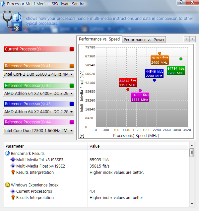The image size is (199, 211).
Task: Click the 35815 fit/s value in the list
Action: tap(99, 166)
